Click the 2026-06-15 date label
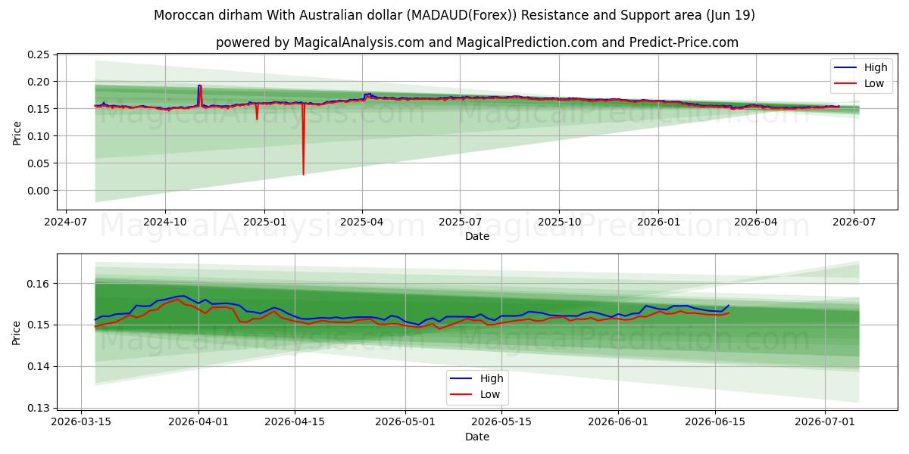909x454 pixels. pyautogui.click(x=714, y=422)
